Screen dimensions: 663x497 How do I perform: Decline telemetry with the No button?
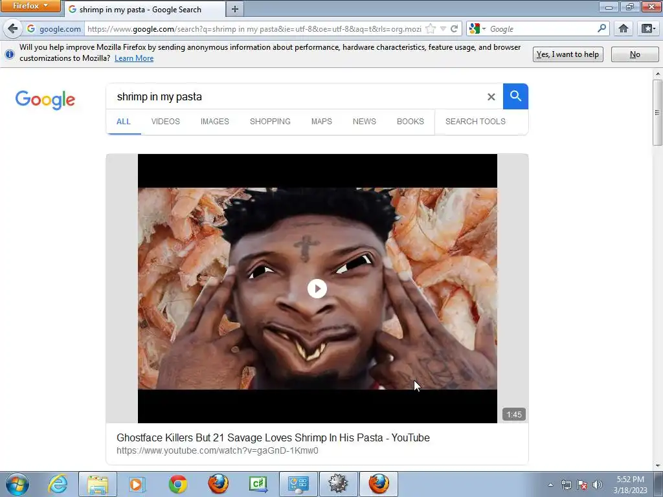[635, 54]
